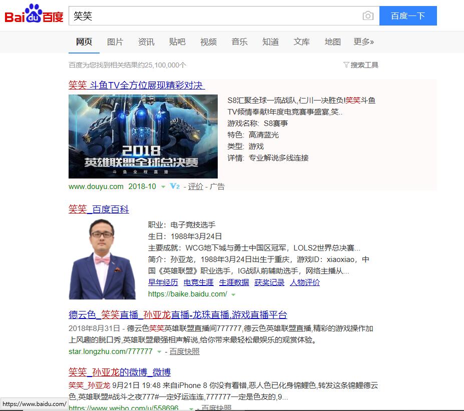Open the 早年经历 section link
This screenshot has width=464, height=411.
click(x=163, y=282)
